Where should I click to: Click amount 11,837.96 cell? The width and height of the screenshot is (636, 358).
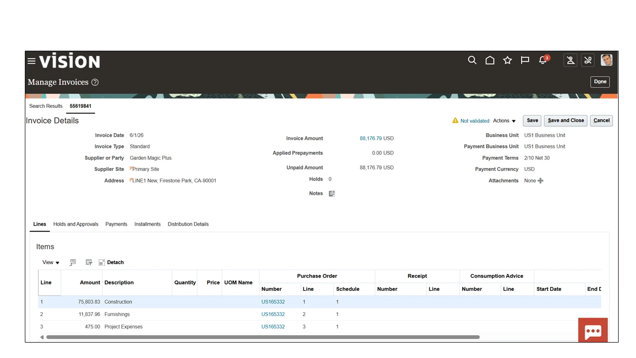[81, 314]
